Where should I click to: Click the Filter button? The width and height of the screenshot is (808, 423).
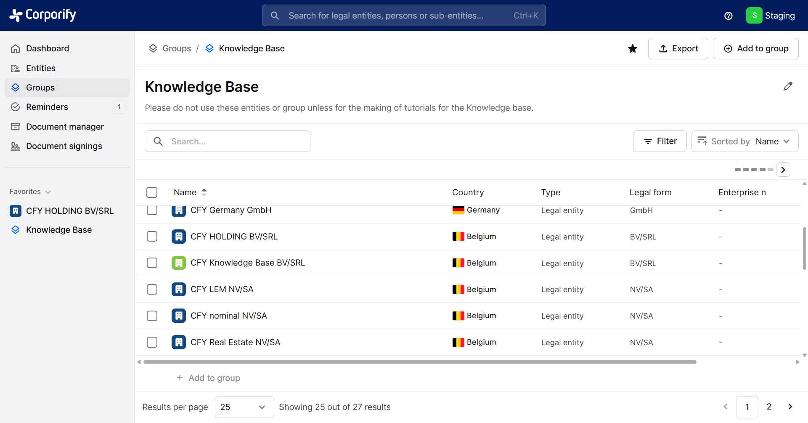660,141
